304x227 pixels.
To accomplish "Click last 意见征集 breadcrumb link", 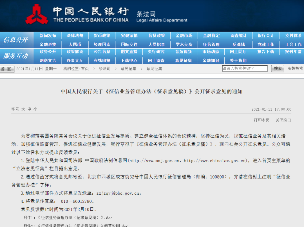I will pyautogui.click(x=154, y=69).
